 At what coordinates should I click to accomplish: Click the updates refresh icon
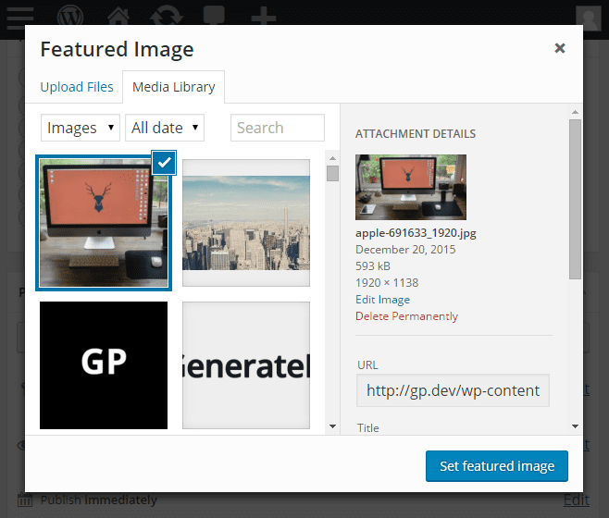point(167,17)
